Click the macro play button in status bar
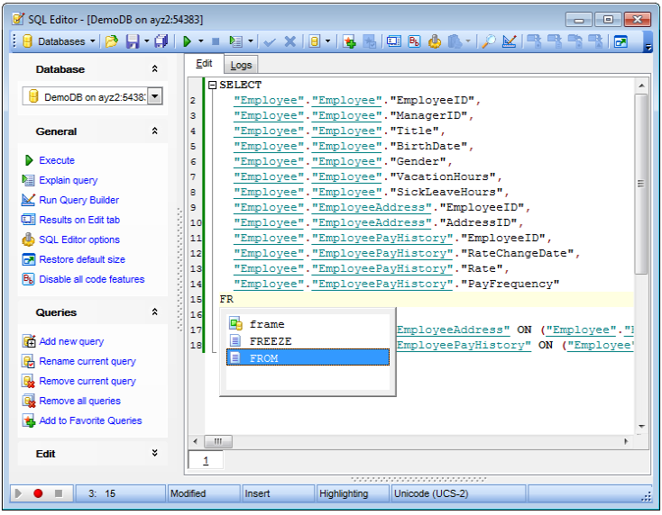This screenshot has height=515, width=662. (18, 493)
